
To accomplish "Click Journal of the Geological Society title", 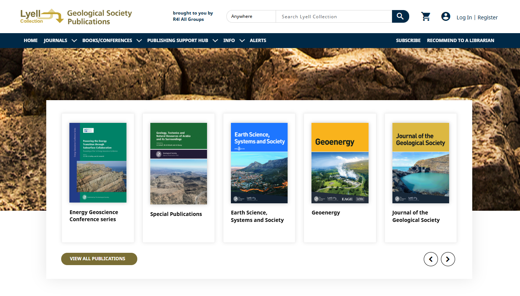I will [416, 216].
